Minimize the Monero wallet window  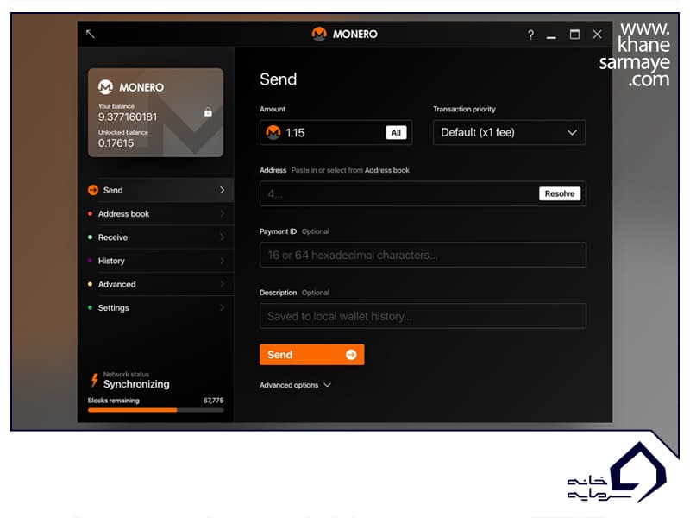551,36
